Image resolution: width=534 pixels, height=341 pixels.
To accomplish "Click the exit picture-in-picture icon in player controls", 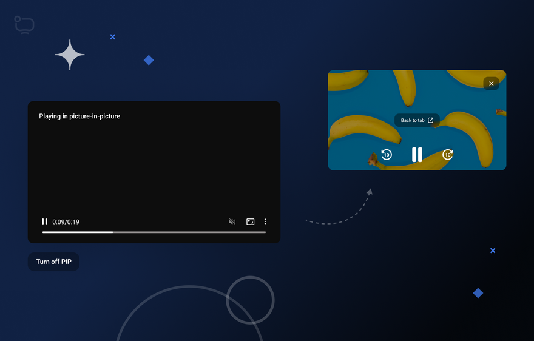I will 250,221.
